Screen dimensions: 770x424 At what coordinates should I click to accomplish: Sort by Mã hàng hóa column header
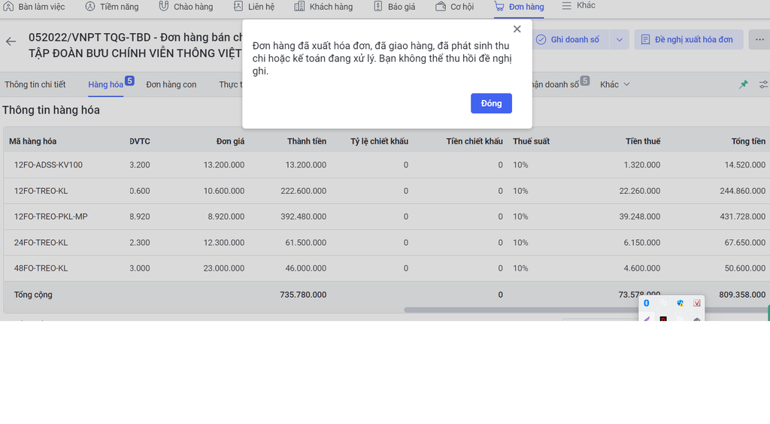pyautogui.click(x=32, y=141)
